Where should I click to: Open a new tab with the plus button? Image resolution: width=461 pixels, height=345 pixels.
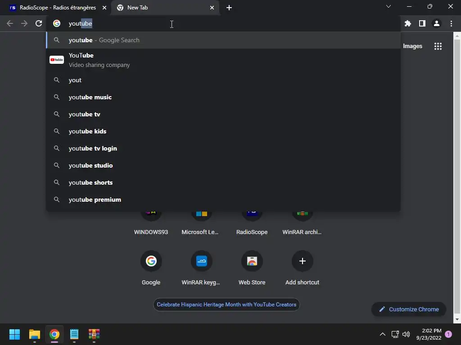click(229, 8)
